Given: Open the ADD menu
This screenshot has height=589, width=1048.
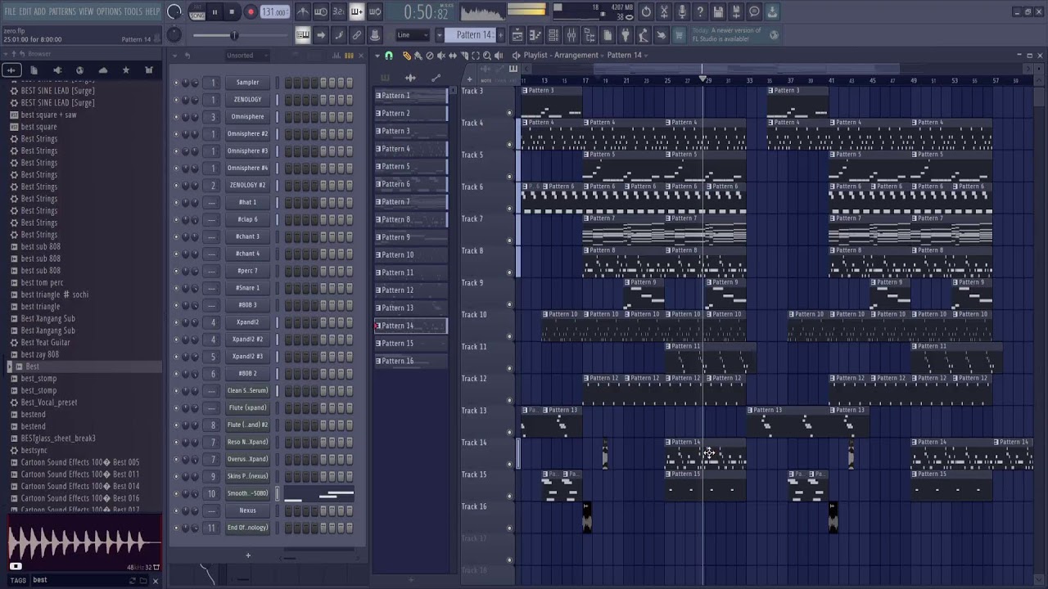Looking at the screenshot, I should [x=40, y=11].
